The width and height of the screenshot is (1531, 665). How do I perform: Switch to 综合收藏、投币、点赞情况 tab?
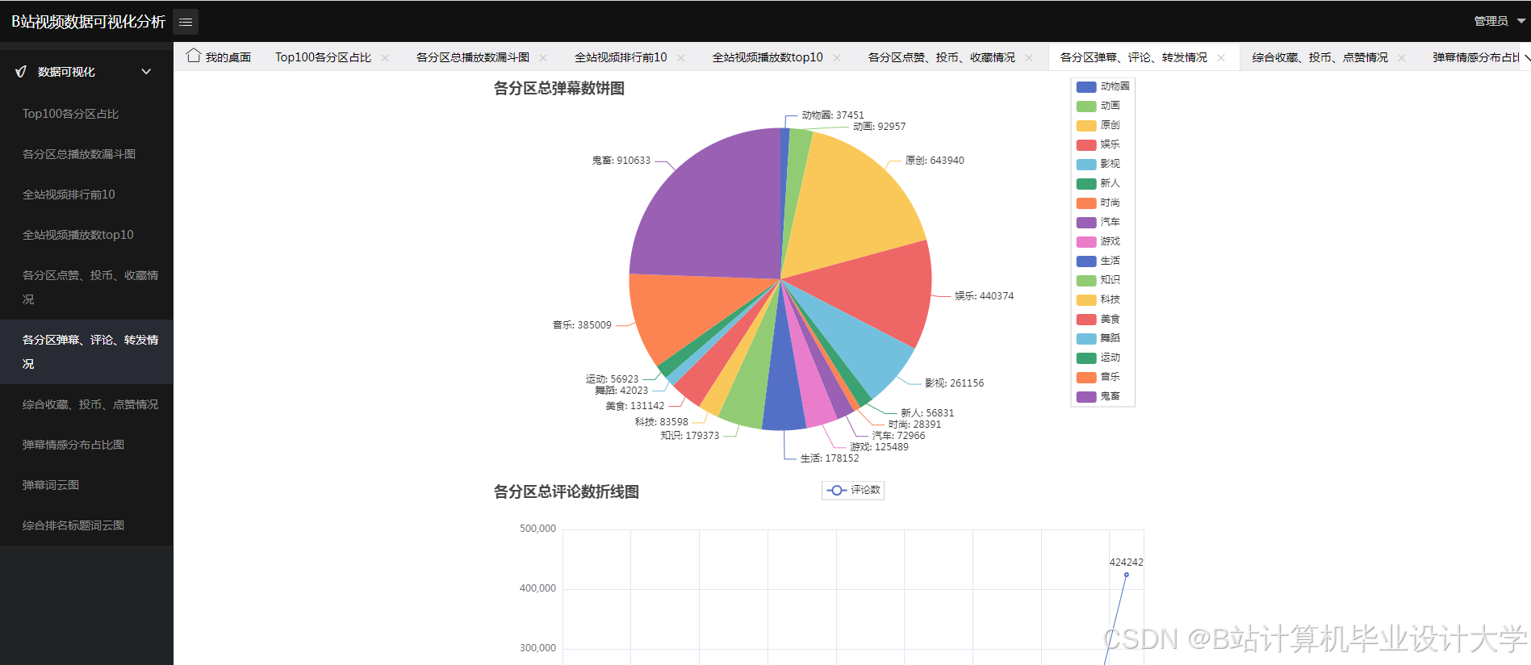tap(1320, 57)
